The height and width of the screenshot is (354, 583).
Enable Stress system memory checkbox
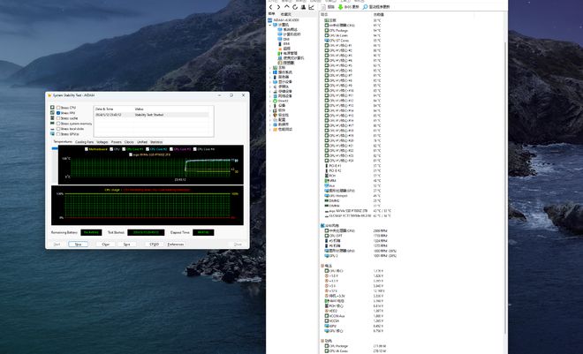coord(58,124)
